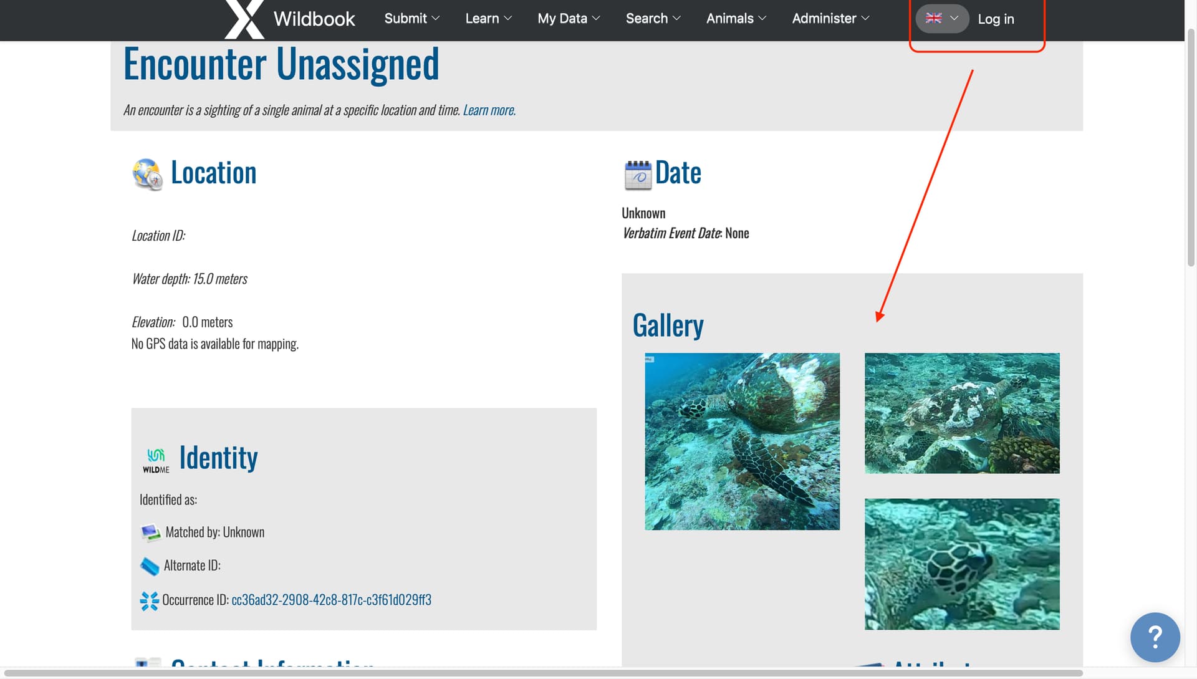Open the Search menu
1197x679 pixels.
(652, 19)
